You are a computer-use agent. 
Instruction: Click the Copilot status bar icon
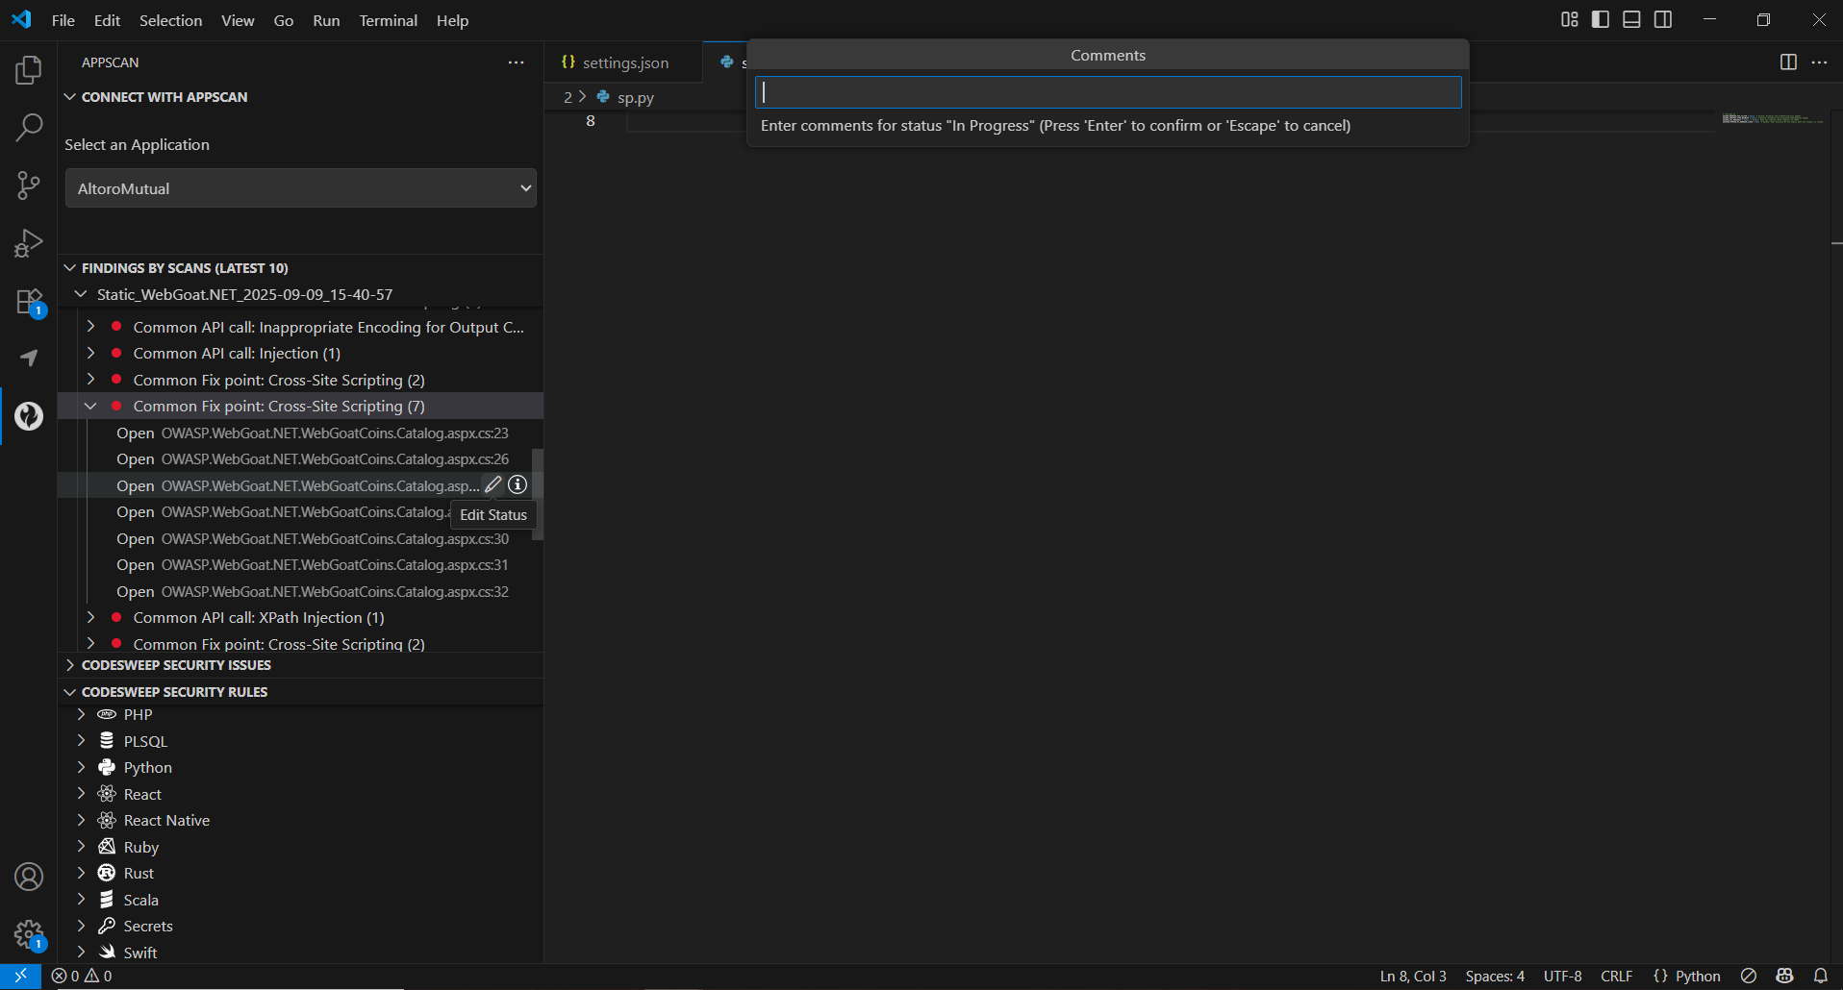point(1785,976)
